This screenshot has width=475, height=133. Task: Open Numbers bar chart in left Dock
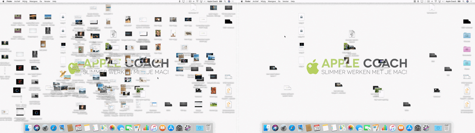146,128
